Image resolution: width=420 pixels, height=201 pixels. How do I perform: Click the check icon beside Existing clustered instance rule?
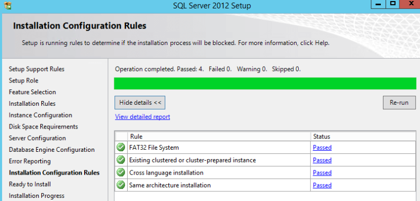[x=121, y=160]
